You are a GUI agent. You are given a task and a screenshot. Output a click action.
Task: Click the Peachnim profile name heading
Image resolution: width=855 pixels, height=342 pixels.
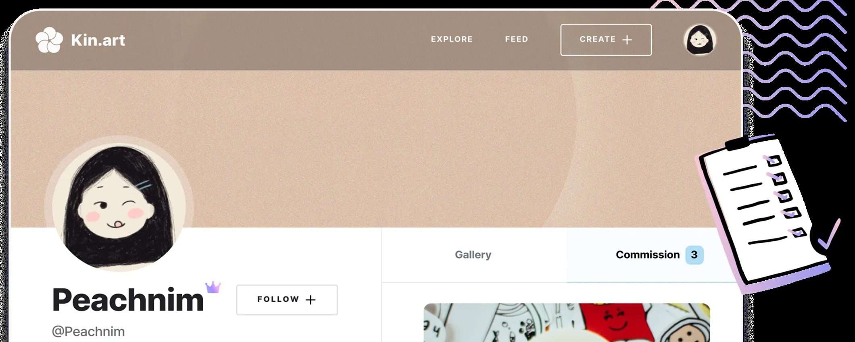click(x=128, y=300)
